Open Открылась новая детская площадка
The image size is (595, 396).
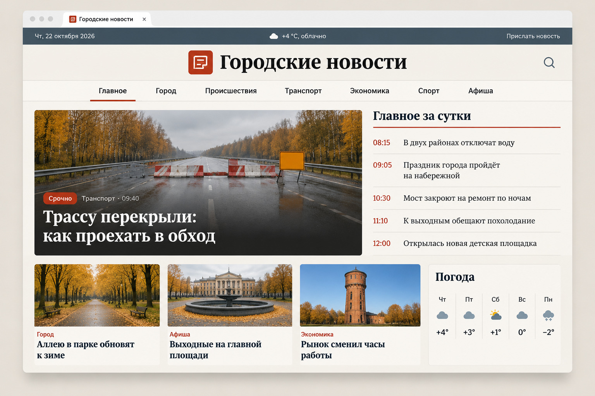pyautogui.click(x=470, y=243)
